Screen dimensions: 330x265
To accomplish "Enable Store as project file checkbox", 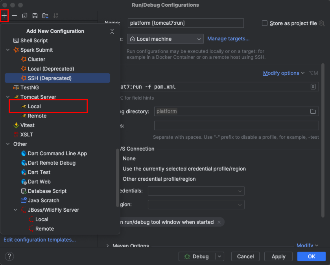I will click(265, 23).
